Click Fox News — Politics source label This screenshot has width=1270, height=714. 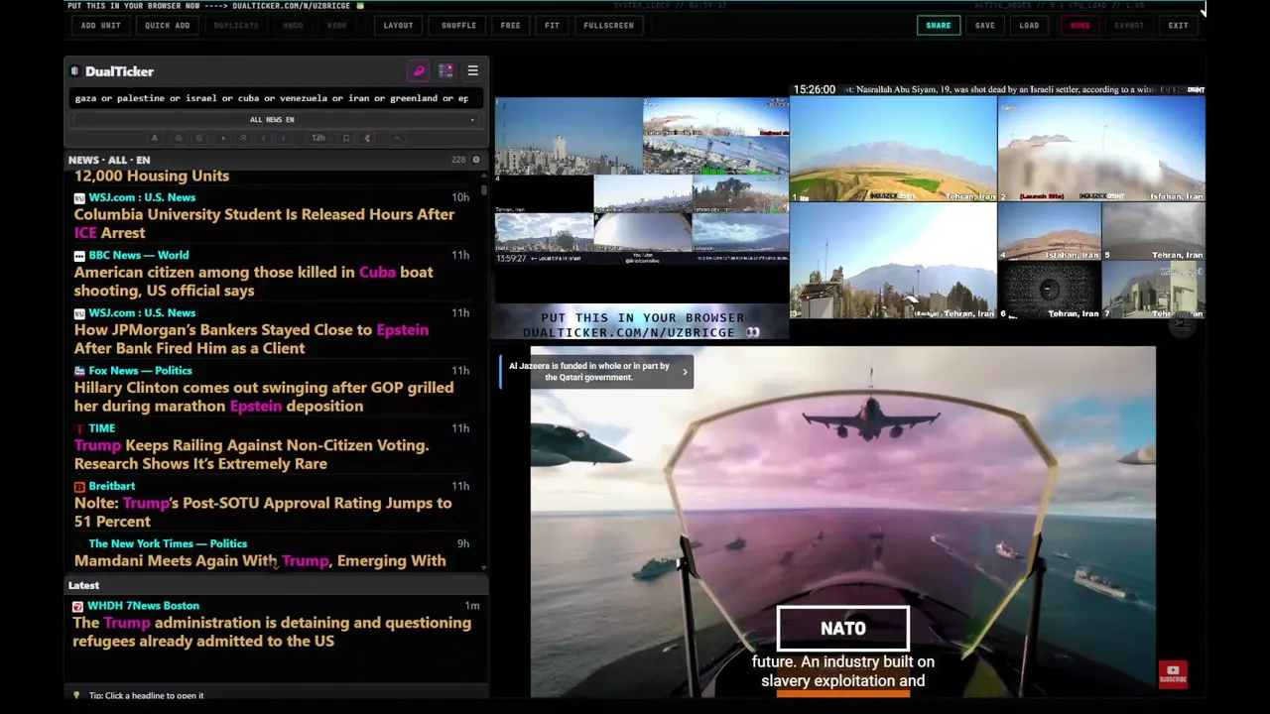pos(141,371)
